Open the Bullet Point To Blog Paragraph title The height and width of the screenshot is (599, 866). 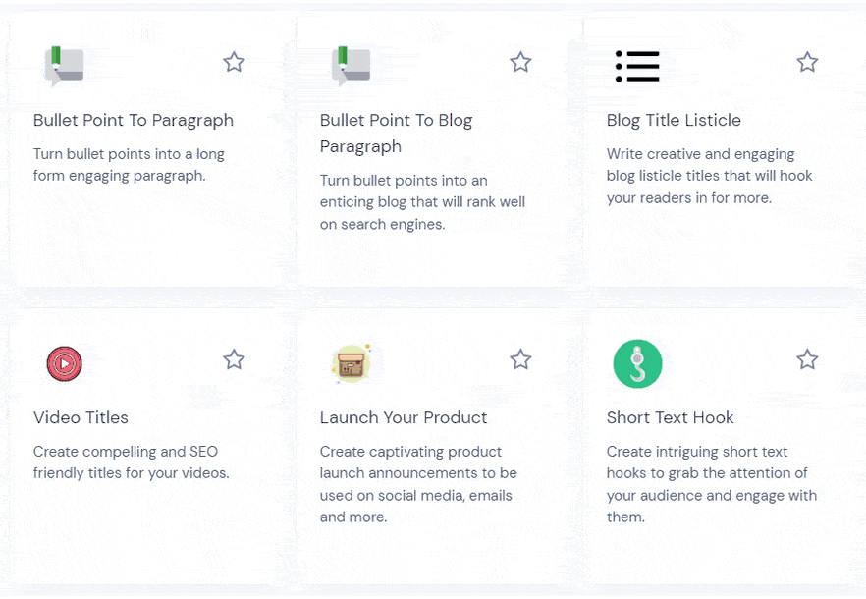click(x=396, y=133)
